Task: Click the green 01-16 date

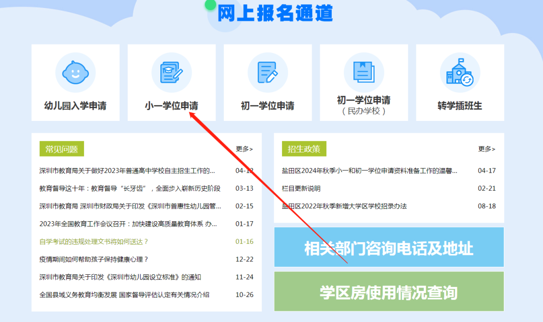Action: tap(244, 242)
